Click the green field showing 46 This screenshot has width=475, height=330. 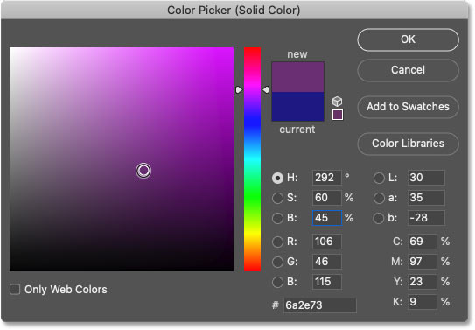click(x=327, y=262)
